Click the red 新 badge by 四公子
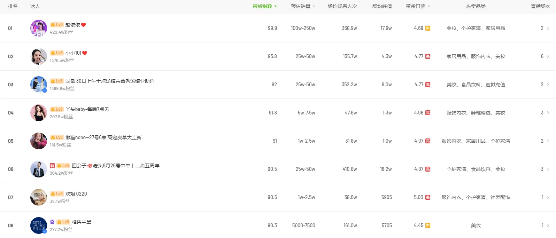556x238 pixels. pyautogui.click(x=52, y=166)
